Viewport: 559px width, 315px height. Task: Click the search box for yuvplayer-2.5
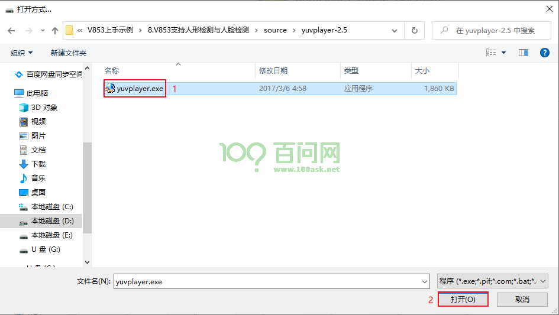(x=495, y=31)
